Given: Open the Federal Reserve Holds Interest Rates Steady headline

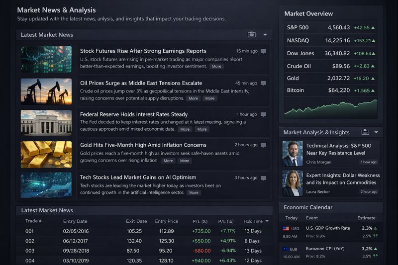Looking at the screenshot, I should (134, 114).
